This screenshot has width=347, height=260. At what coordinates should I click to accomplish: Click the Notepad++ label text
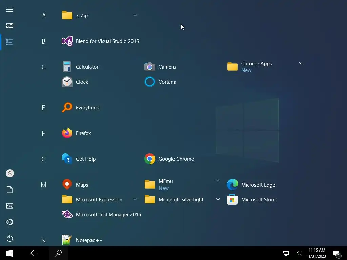click(89, 240)
